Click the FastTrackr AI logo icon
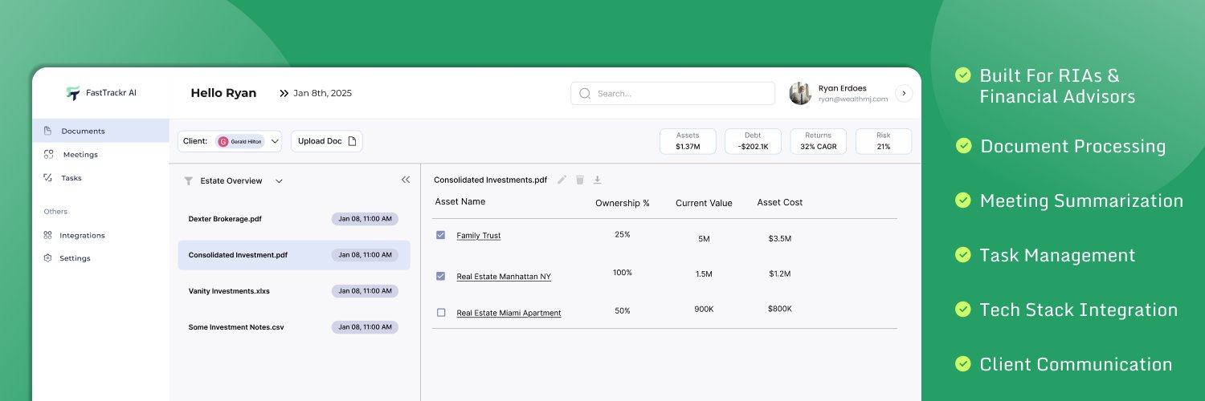Image resolution: width=1205 pixels, height=401 pixels. click(73, 93)
